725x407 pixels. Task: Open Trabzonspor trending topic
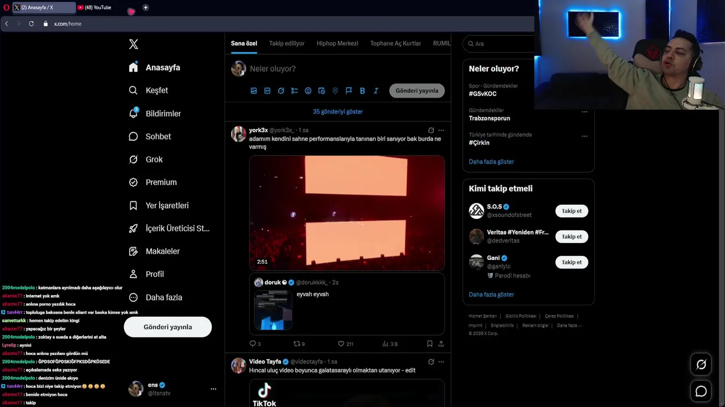click(489, 118)
